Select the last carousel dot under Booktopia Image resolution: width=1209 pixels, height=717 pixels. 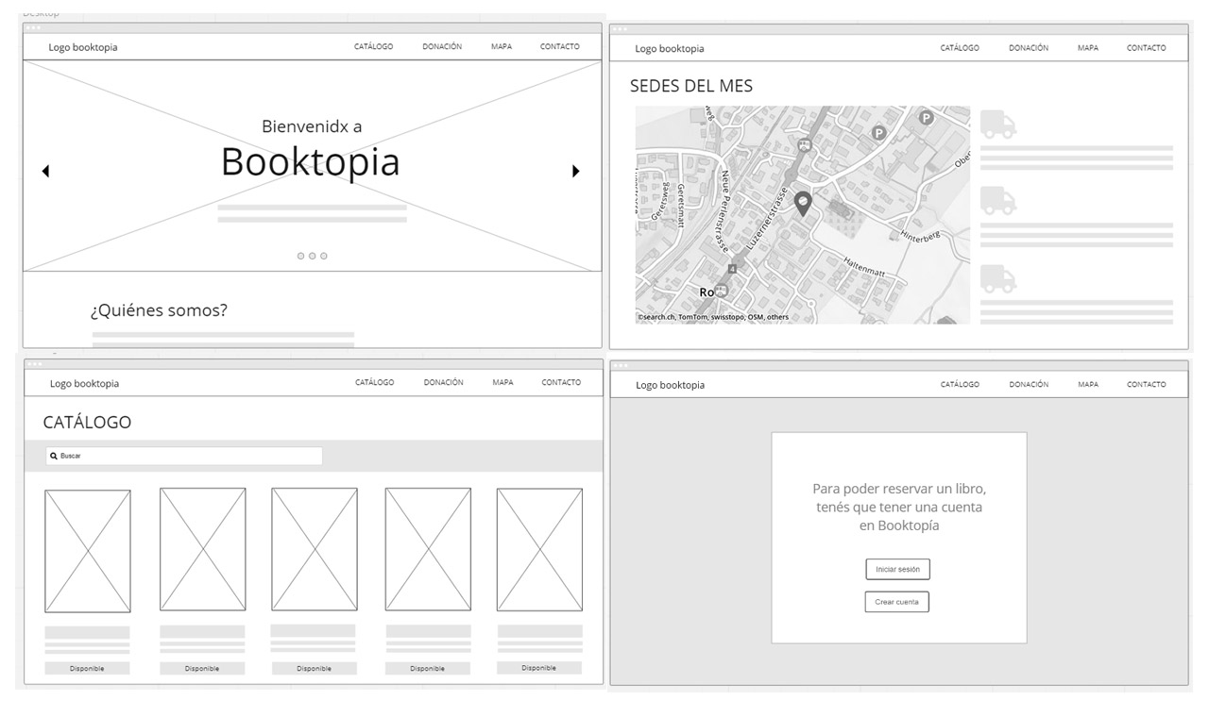coord(324,256)
